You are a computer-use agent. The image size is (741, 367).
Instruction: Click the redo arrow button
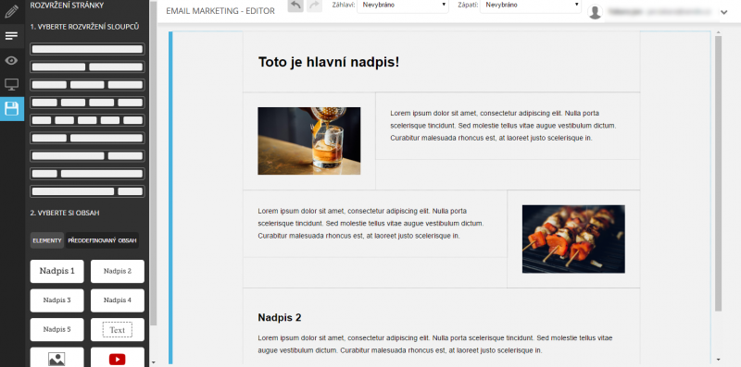tap(314, 6)
